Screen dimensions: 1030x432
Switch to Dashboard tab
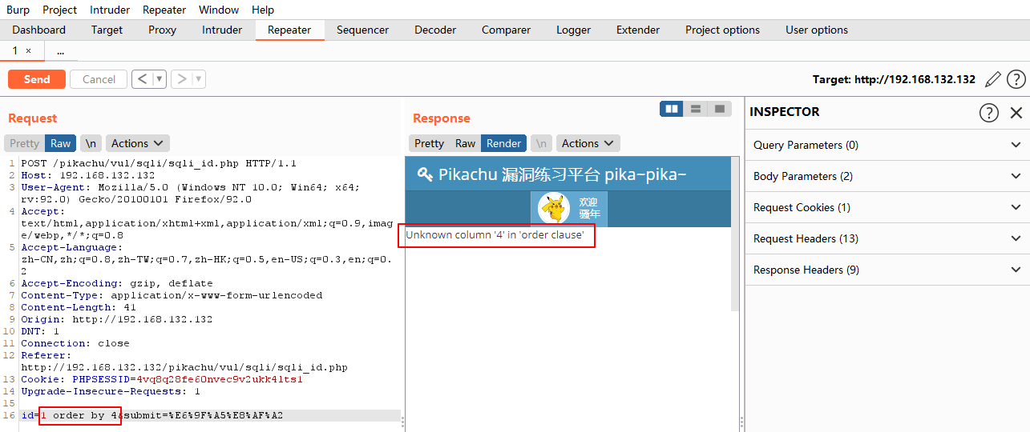tap(39, 30)
